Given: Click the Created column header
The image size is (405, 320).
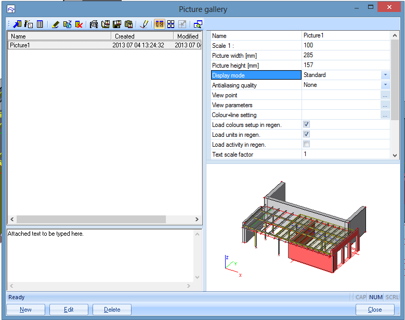Looking at the screenshot, I should click(x=142, y=36).
